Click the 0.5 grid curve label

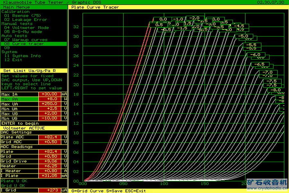[x=159, y=25]
